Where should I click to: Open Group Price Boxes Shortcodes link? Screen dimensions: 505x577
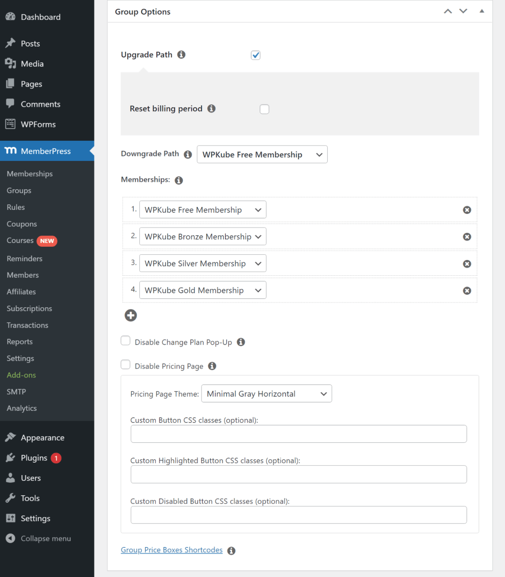pos(172,550)
